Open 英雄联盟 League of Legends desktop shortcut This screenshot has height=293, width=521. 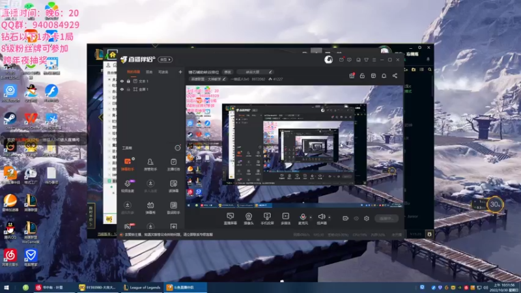pos(31,203)
